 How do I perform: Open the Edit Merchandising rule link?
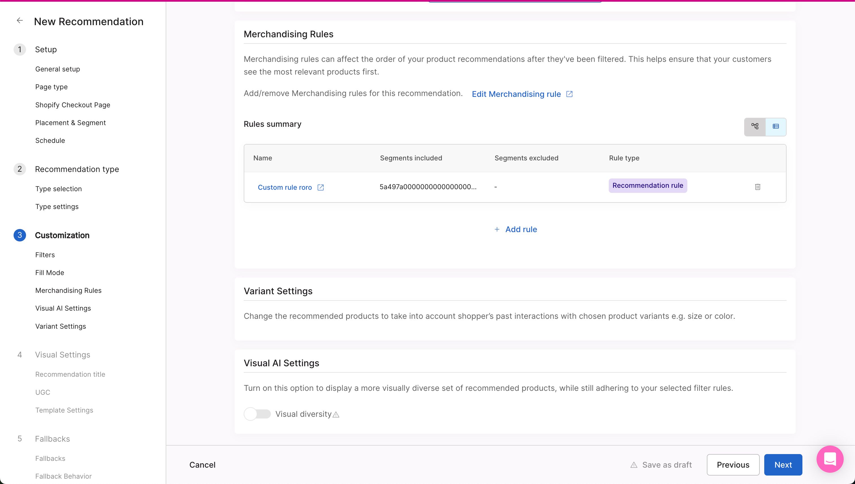tap(516, 94)
